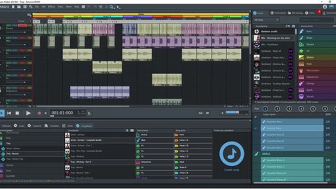
Task: Open the All loops dropdown
Action: click(x=266, y=20)
